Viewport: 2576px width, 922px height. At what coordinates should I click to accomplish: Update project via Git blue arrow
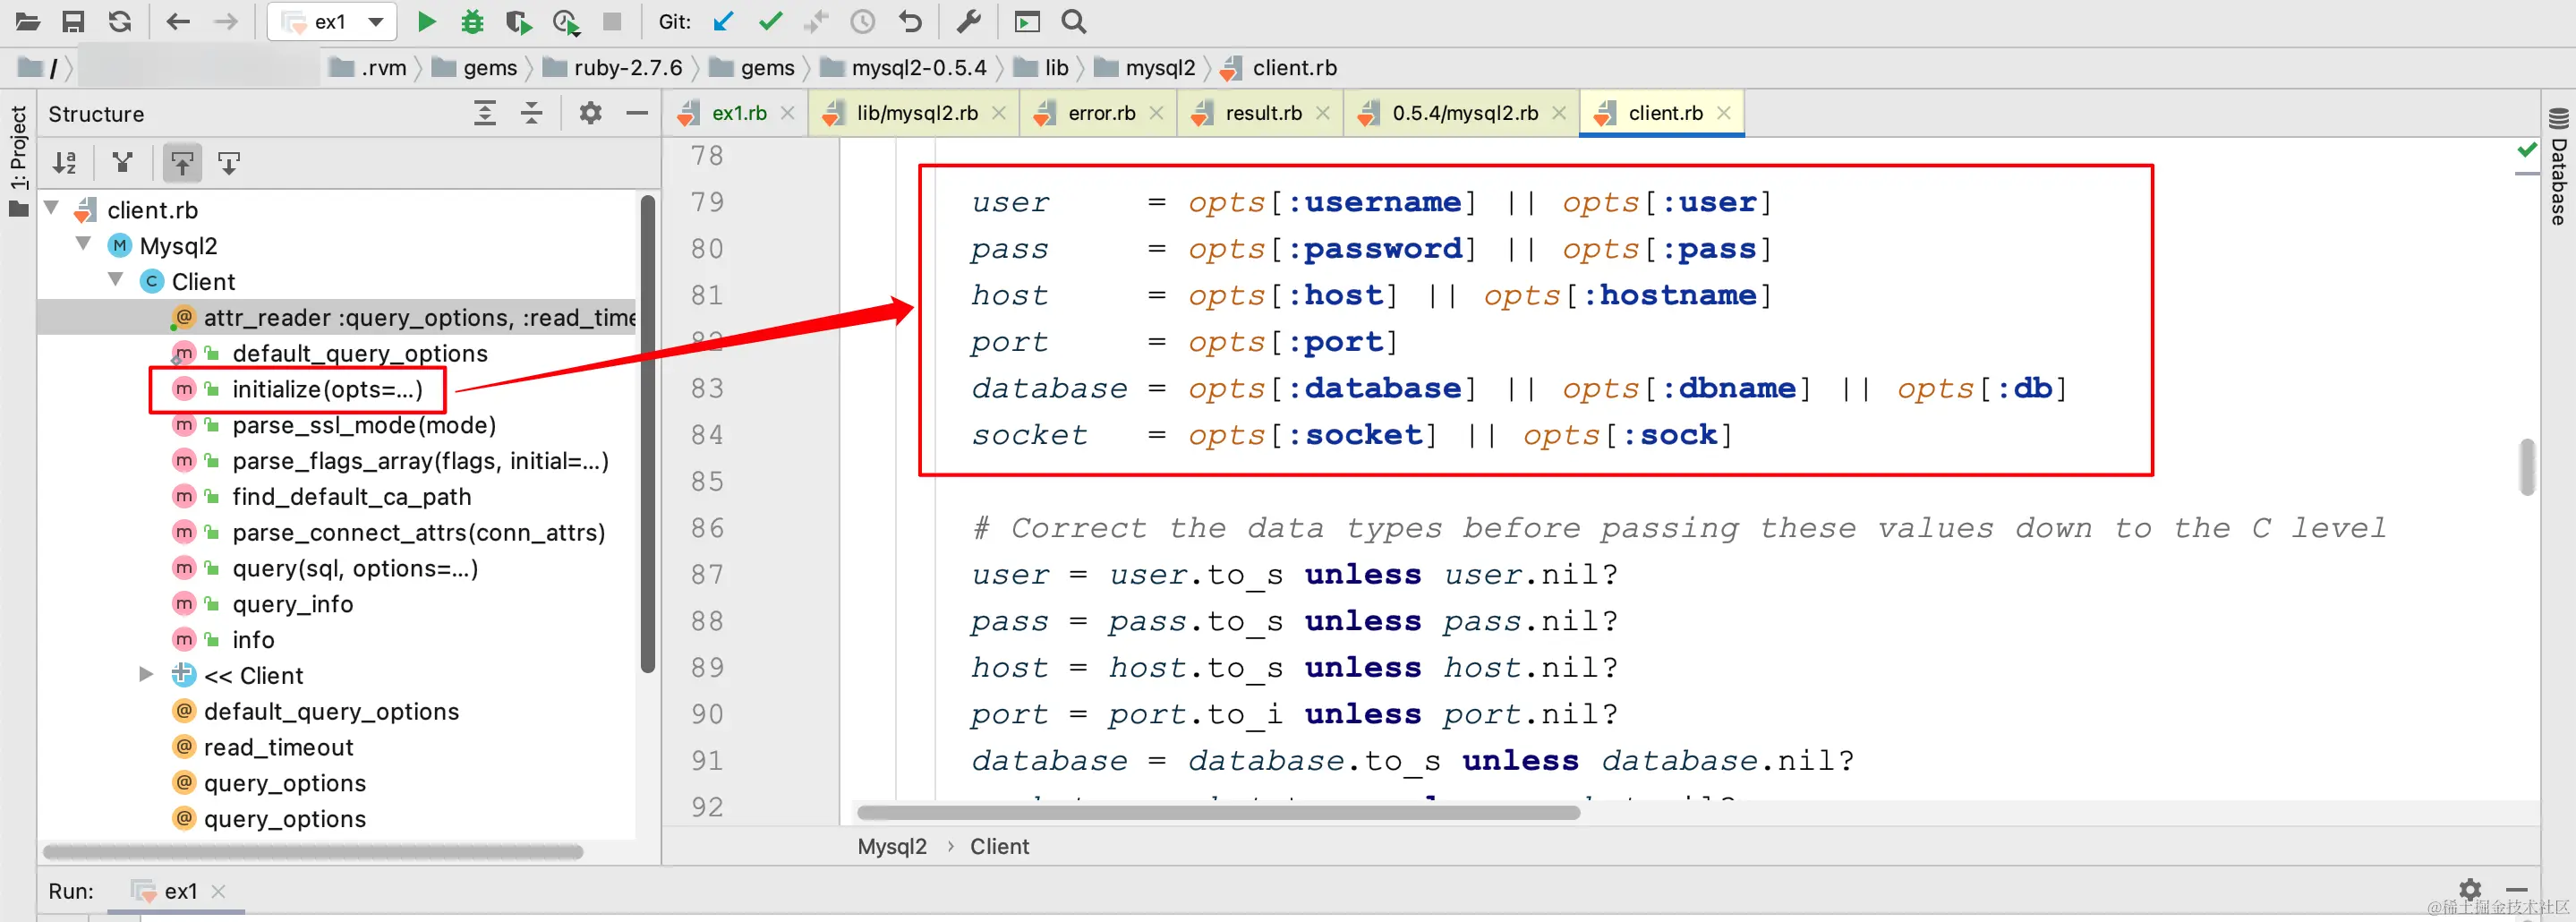724,21
